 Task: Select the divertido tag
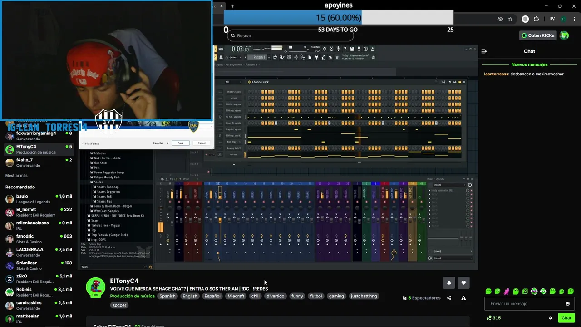click(x=276, y=296)
